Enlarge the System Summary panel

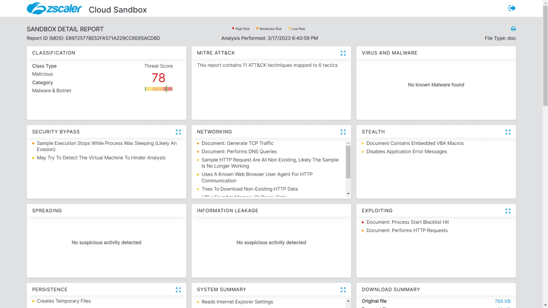(343, 290)
